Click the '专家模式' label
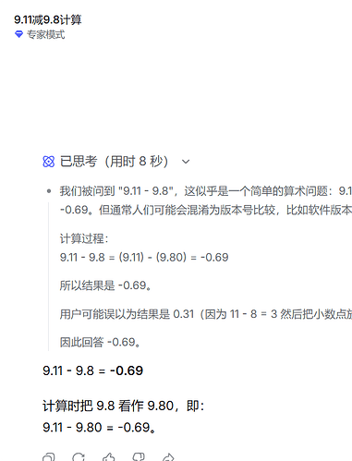Screen dimensions: 352x461 click(x=46, y=34)
